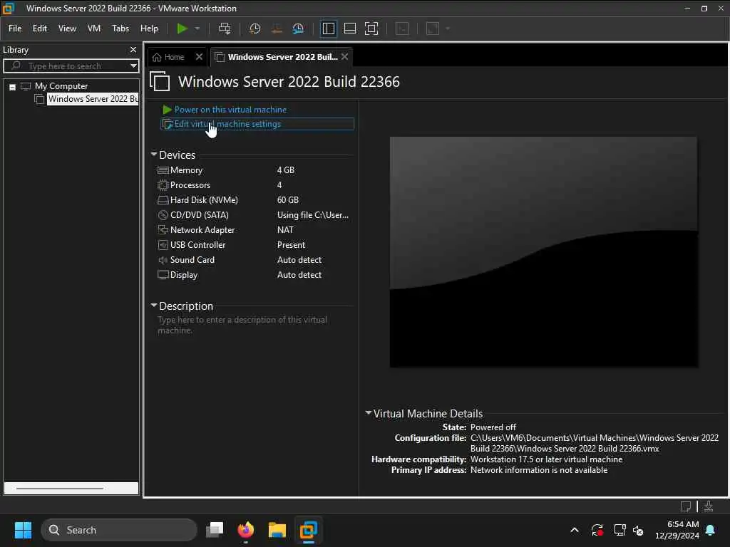Open the power options dropdown arrow
The width and height of the screenshot is (730, 547).
tap(197, 28)
